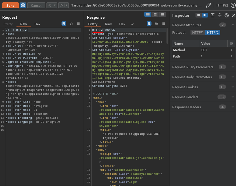The width and height of the screenshot is (236, 186).
Task: Click the HTTP/2 200 OK status line
Action: tap(103, 30)
